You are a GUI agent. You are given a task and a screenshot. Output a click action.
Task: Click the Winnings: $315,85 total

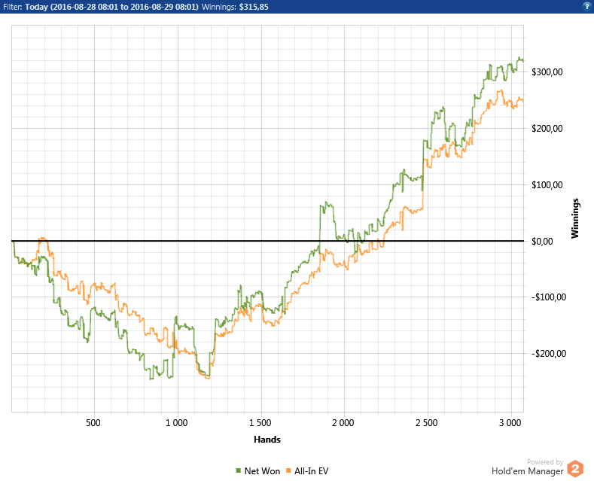(235, 7)
